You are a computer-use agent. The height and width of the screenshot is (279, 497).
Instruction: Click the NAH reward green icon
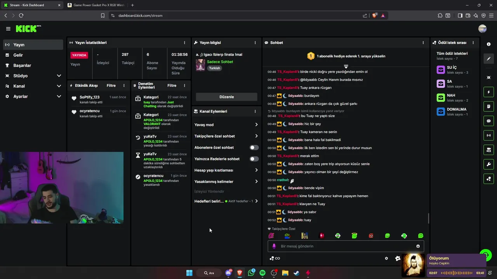[x=441, y=98]
